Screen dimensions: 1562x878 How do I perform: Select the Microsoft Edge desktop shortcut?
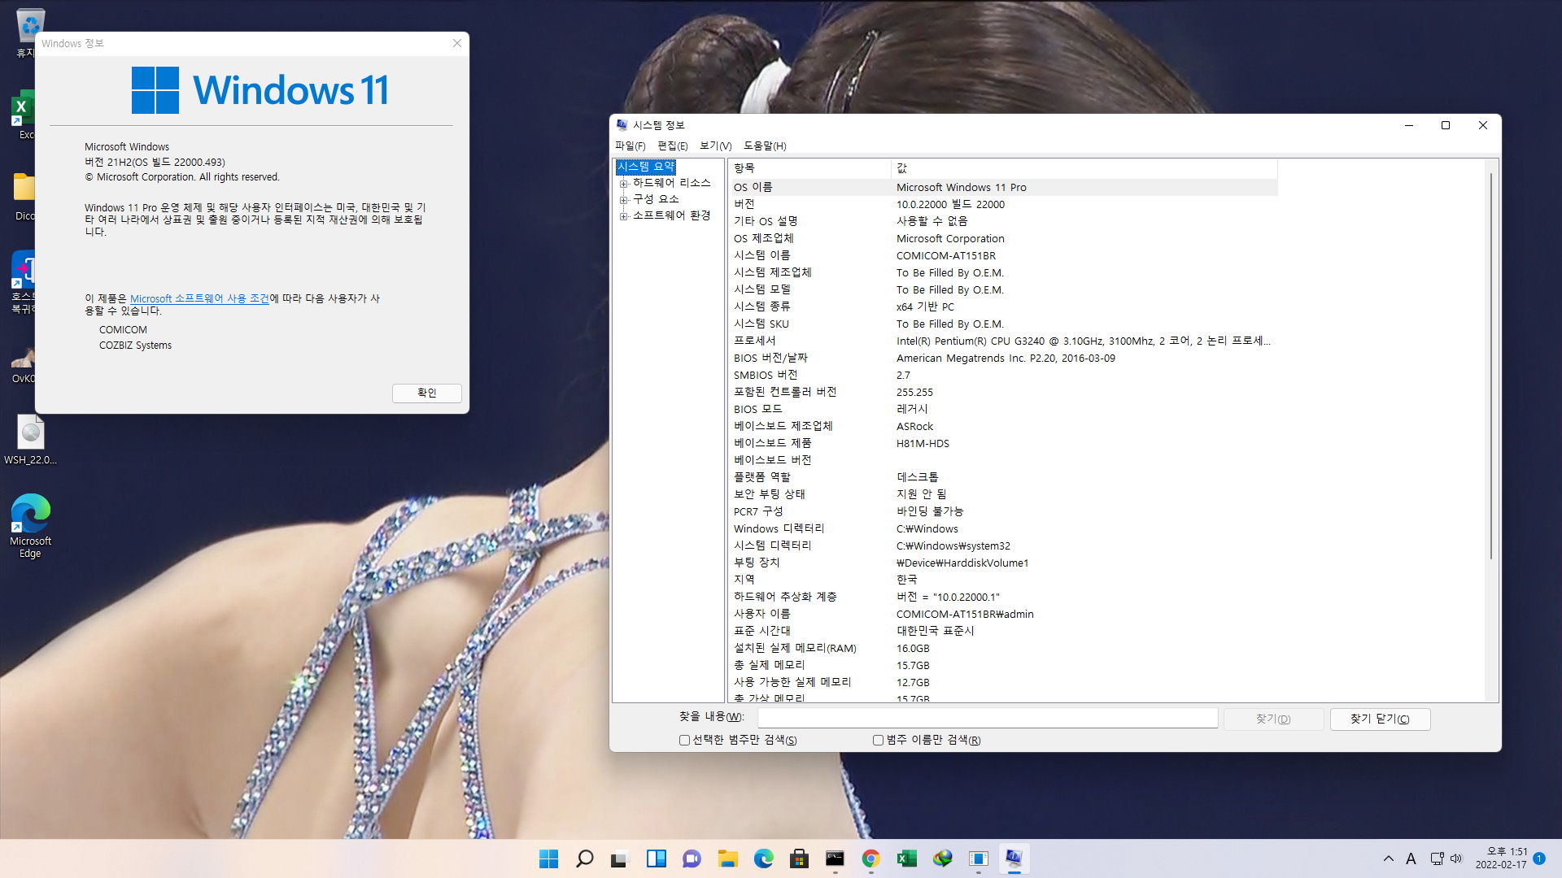tap(30, 526)
